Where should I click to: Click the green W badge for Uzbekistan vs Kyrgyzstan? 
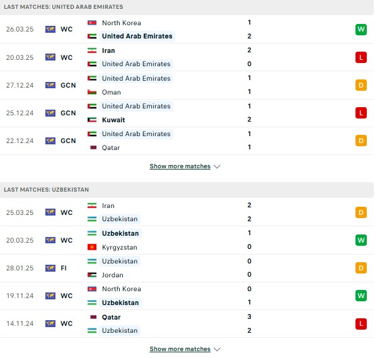[361, 240]
